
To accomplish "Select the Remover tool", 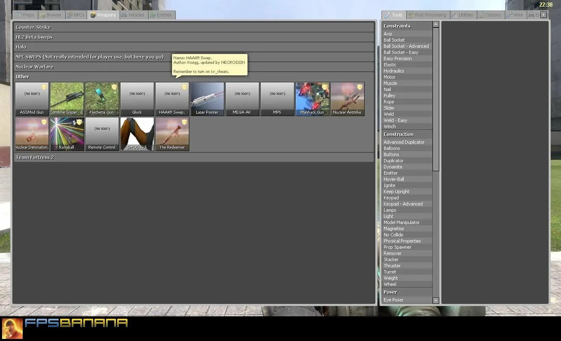I will coord(407,253).
